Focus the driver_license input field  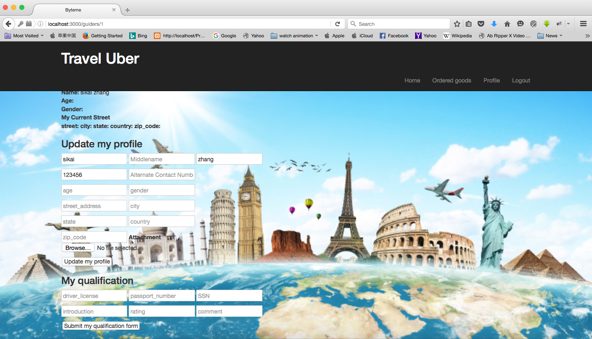click(94, 295)
